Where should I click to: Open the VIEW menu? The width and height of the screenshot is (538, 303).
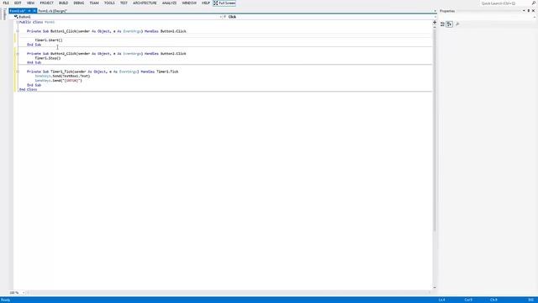coord(30,3)
